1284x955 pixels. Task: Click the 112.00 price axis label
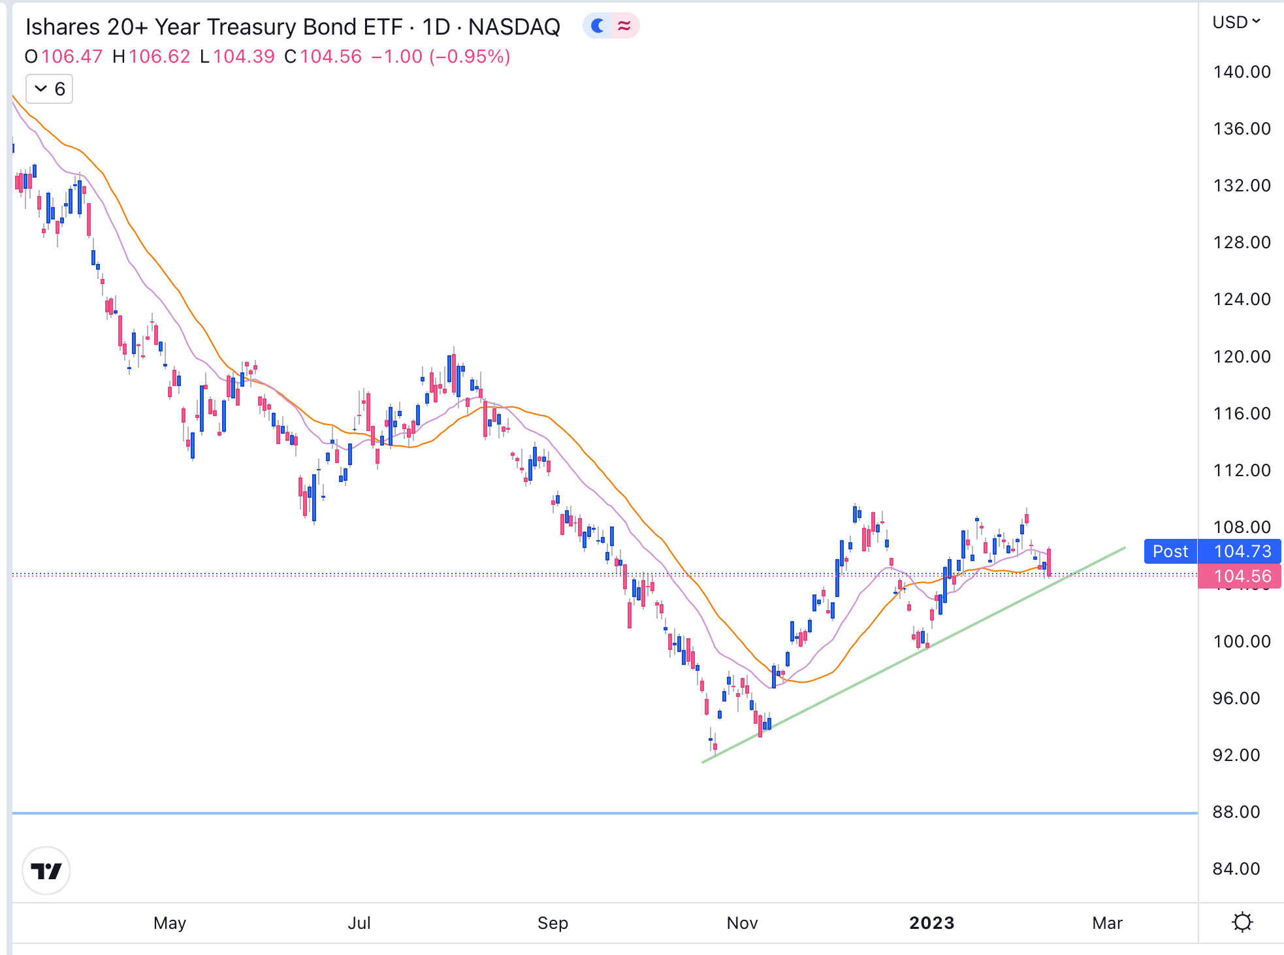(1242, 470)
